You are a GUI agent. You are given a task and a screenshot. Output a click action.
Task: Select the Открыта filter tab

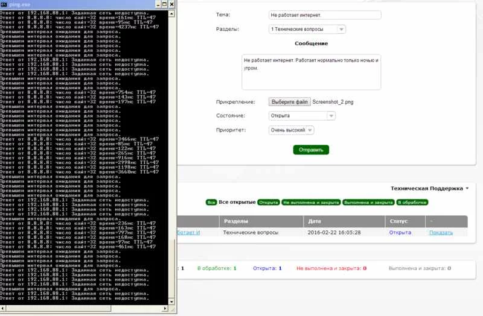[269, 203]
